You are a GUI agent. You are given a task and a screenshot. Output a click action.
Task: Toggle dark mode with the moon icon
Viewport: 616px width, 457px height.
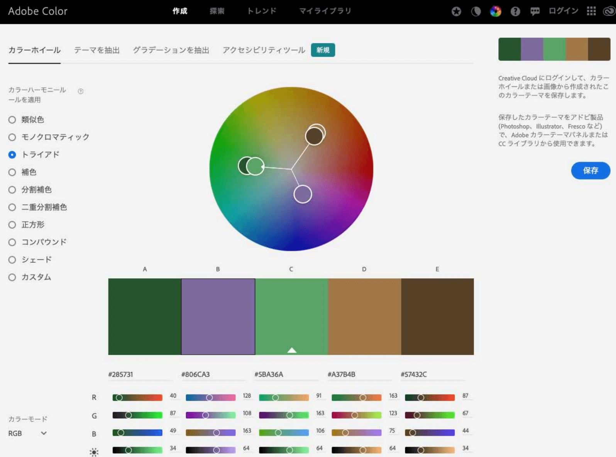(x=476, y=12)
